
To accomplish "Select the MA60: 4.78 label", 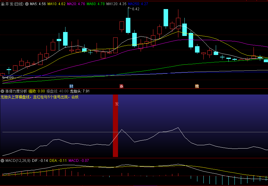I will point(96,4).
